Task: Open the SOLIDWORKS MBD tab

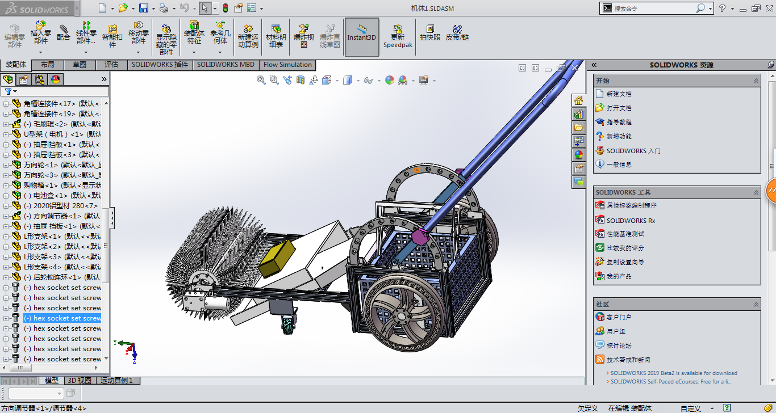Action: click(226, 65)
